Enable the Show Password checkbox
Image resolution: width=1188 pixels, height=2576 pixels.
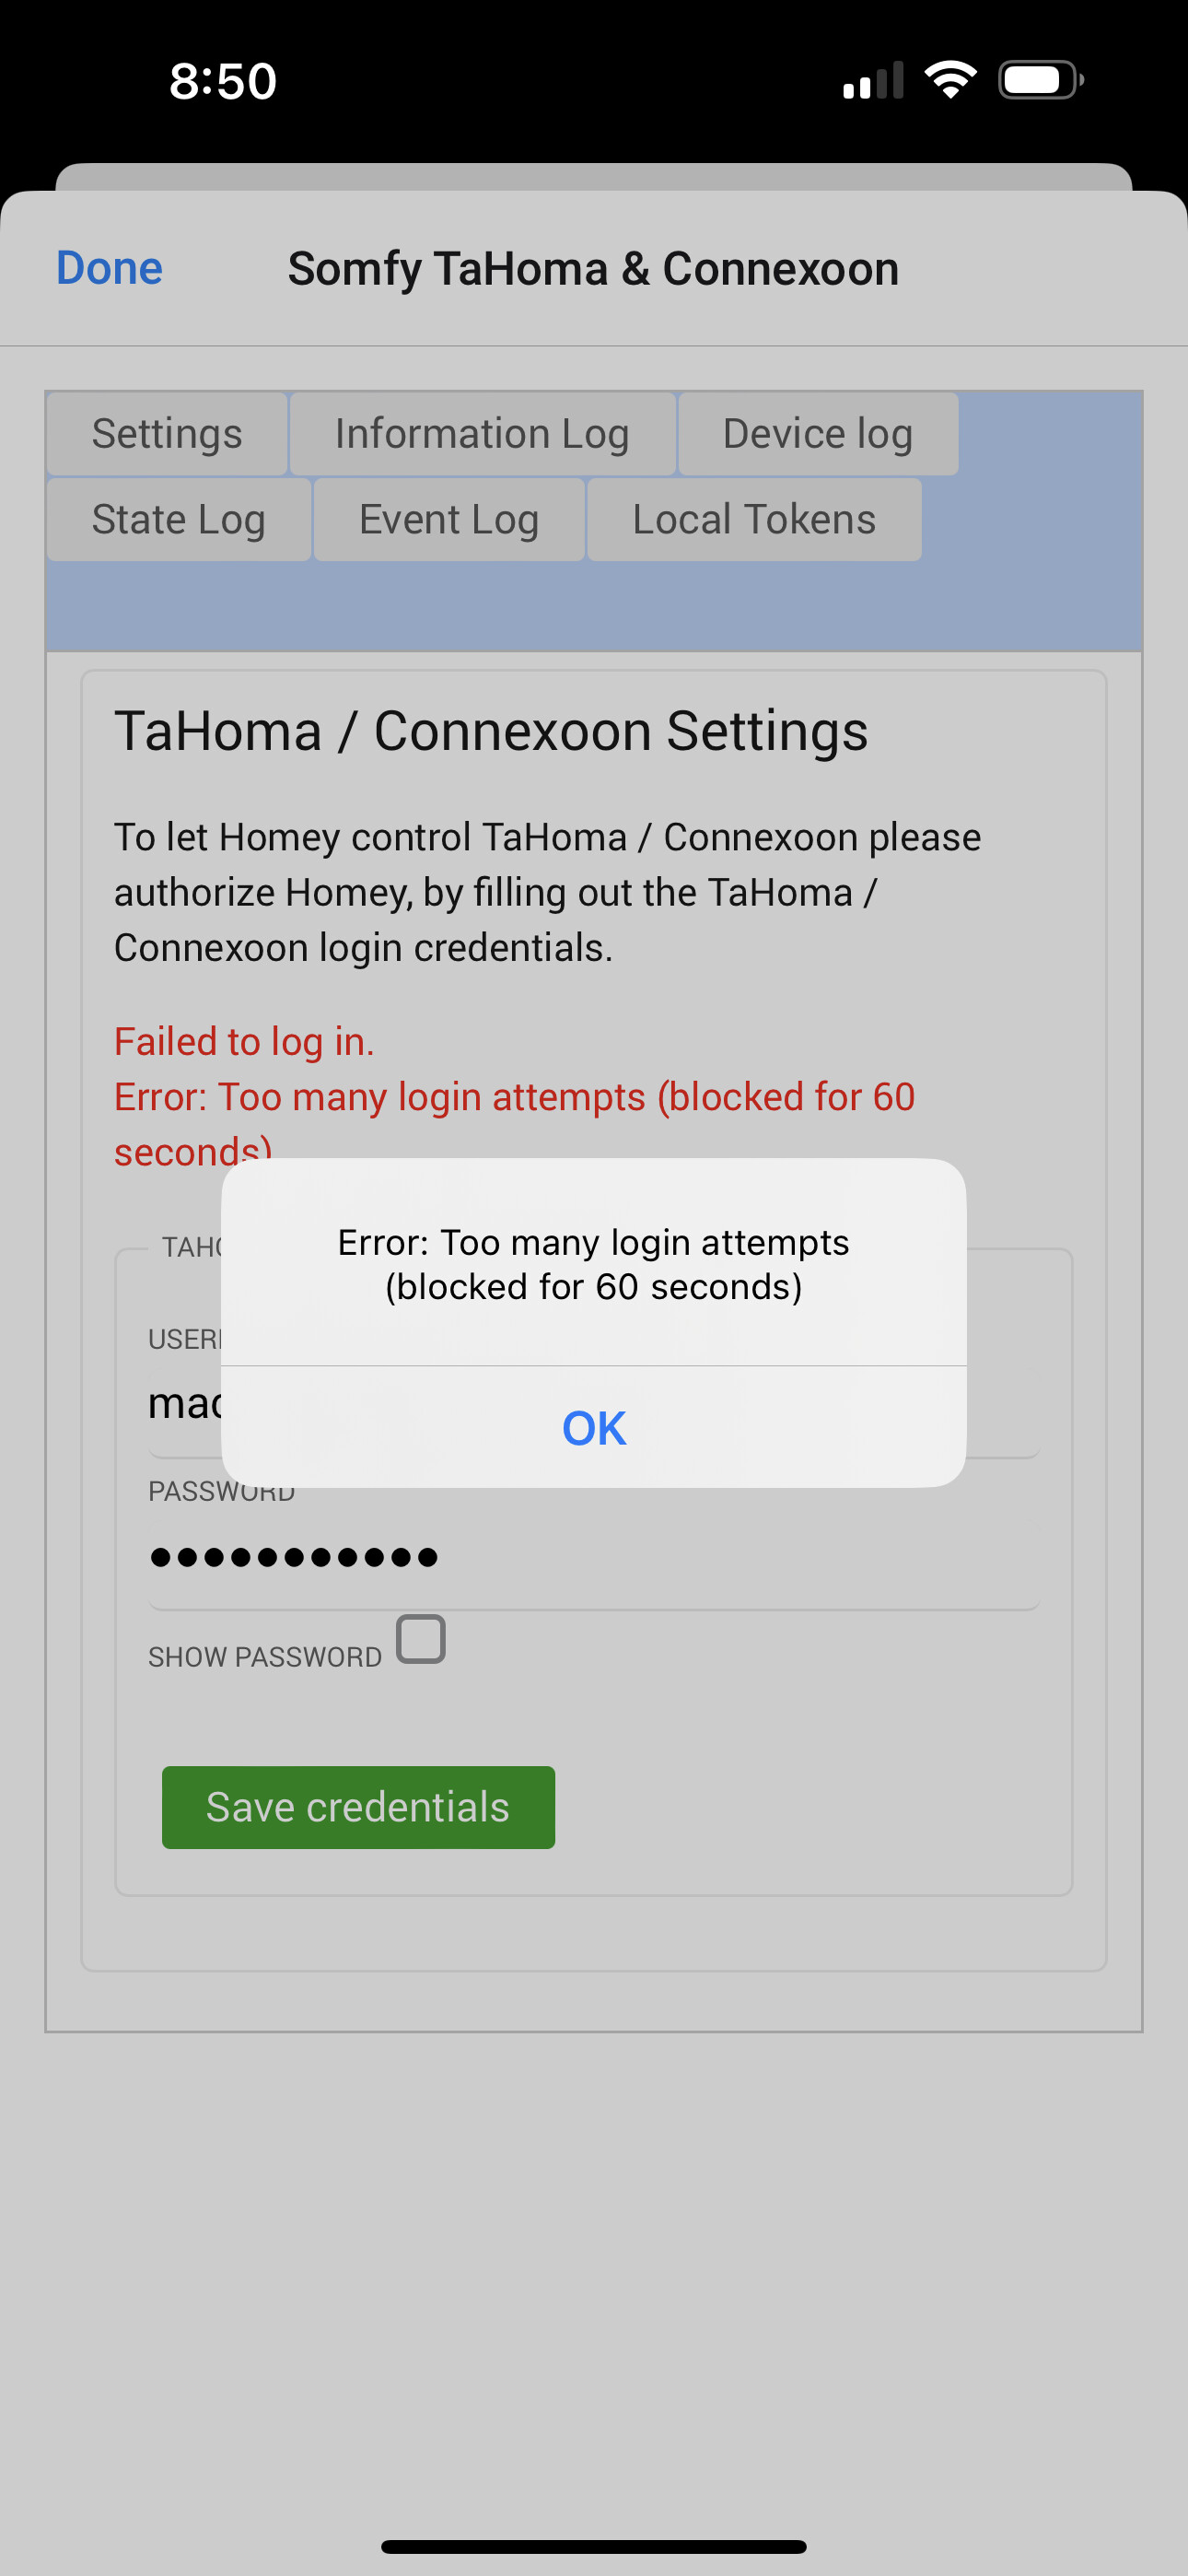[421, 1639]
